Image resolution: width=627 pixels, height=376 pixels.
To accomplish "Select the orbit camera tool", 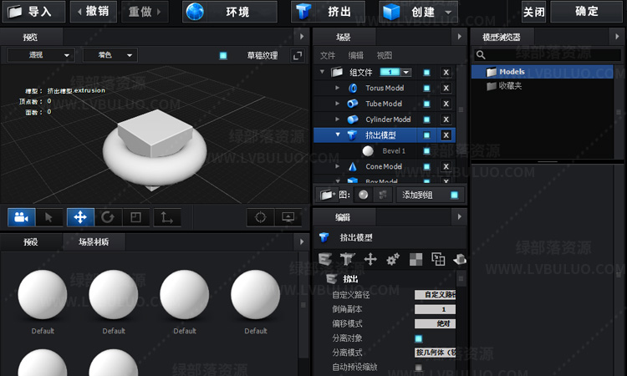I will pyautogui.click(x=21, y=217).
